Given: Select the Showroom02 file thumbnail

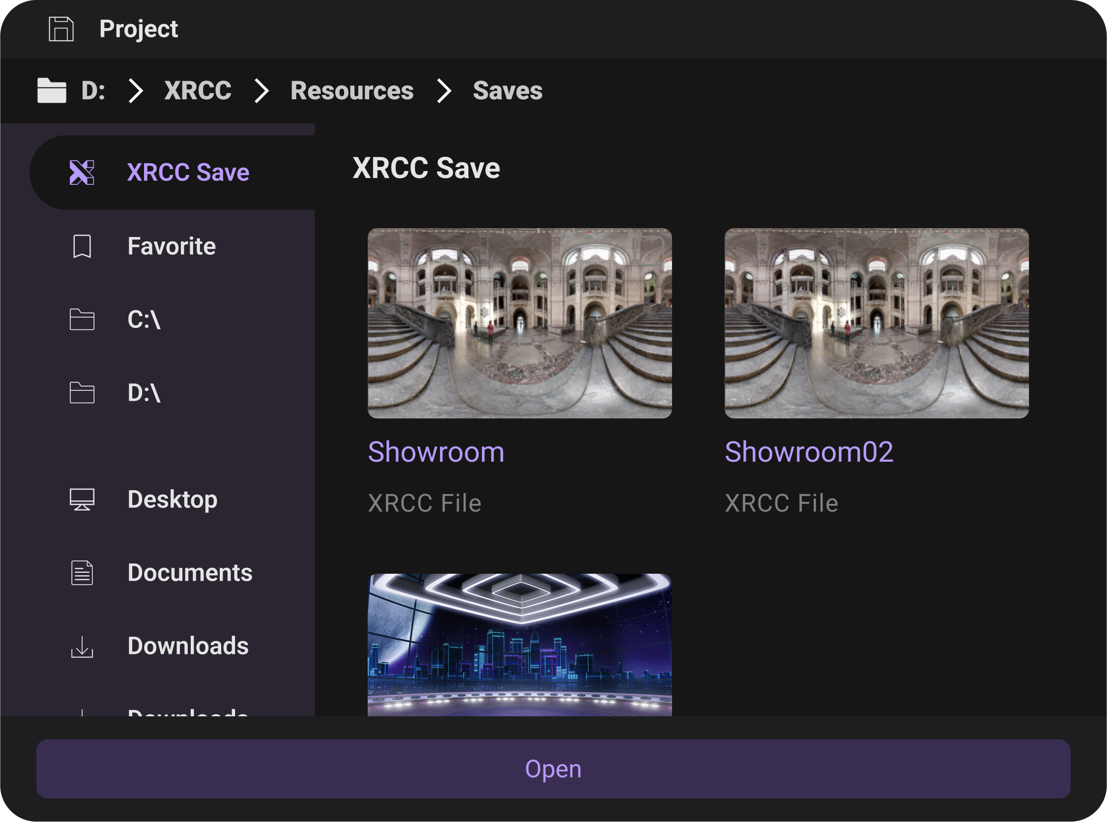Looking at the screenshot, I should [876, 323].
